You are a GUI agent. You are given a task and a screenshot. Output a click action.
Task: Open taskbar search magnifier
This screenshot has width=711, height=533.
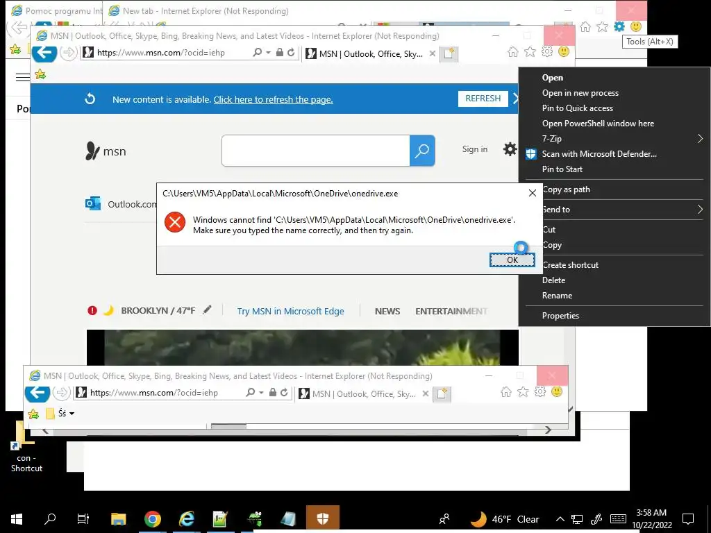(x=50, y=519)
